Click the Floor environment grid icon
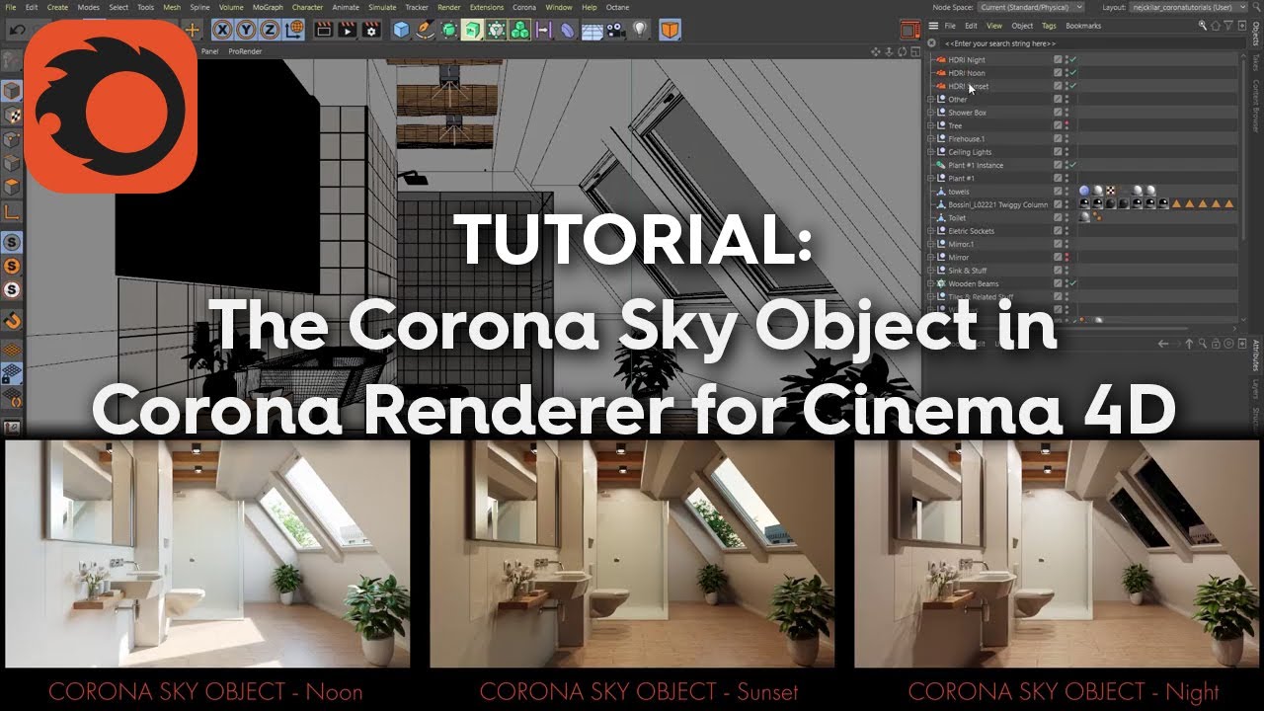The width and height of the screenshot is (1264, 711). tap(592, 30)
